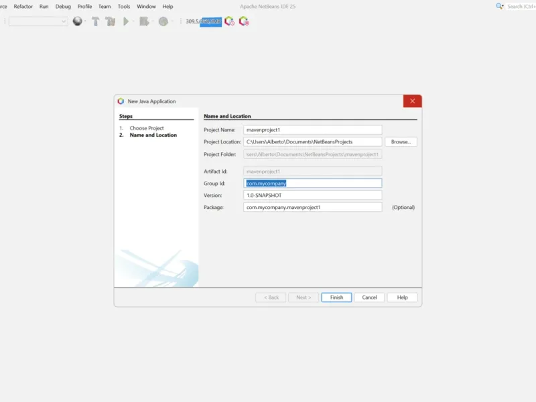Screen dimensions: 536x402
Task: Click the Cancel button
Action: 369,297
